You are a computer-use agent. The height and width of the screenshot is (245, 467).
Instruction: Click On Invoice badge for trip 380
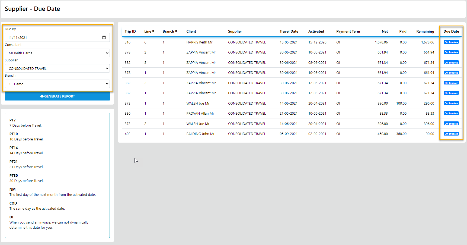(451, 113)
